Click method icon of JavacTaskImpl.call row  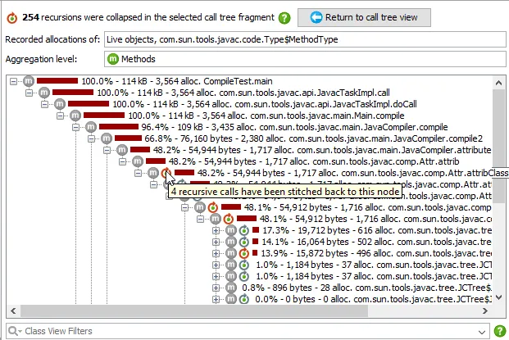point(44,93)
